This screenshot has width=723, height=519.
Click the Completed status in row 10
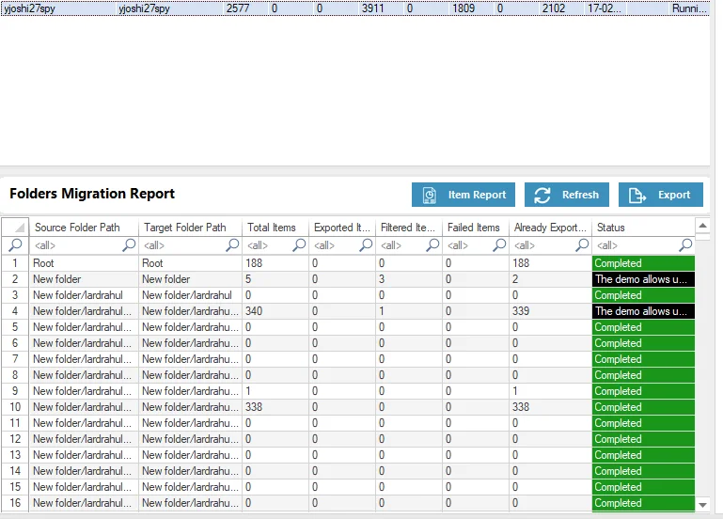tap(643, 407)
